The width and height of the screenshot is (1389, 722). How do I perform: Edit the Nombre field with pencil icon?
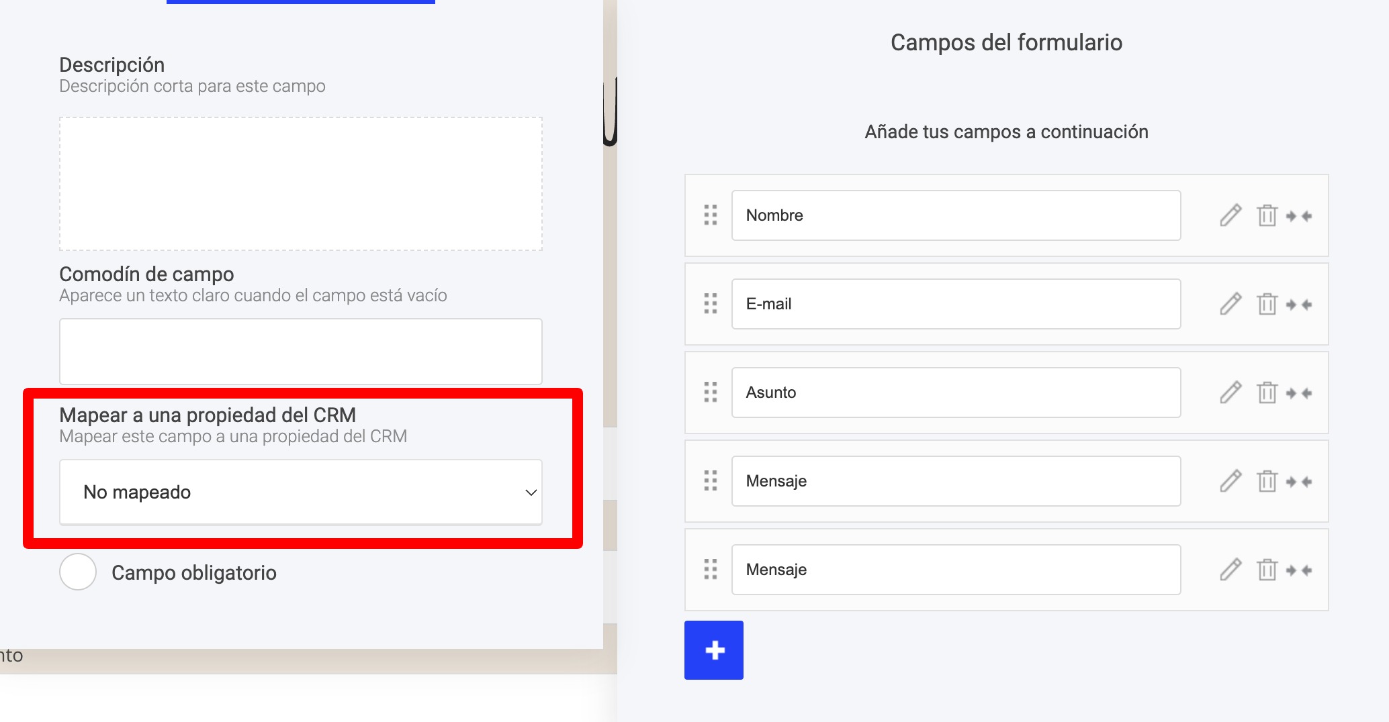click(1230, 215)
